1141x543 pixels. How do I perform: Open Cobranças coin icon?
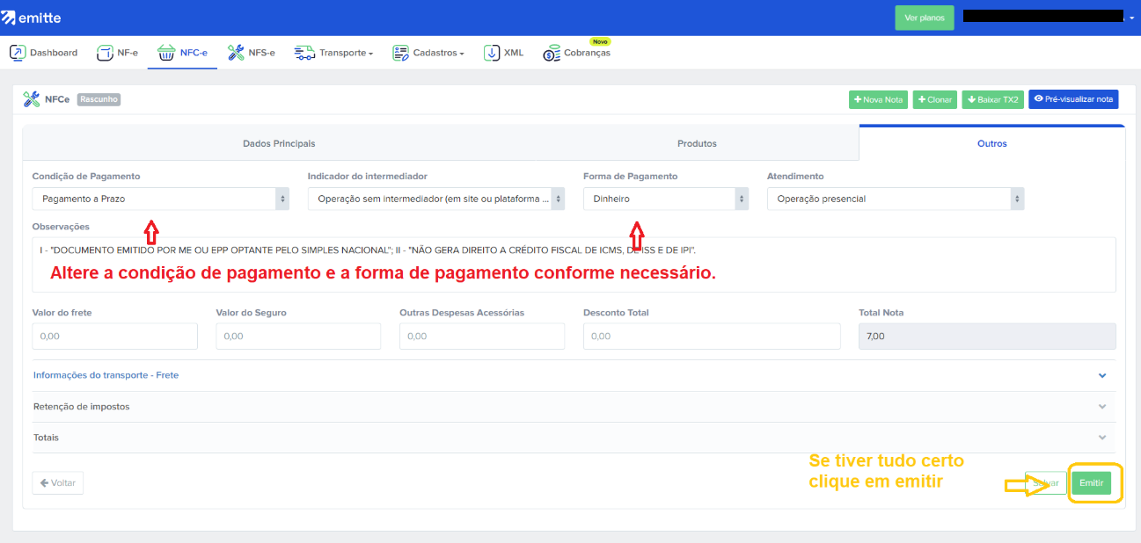tap(552, 54)
